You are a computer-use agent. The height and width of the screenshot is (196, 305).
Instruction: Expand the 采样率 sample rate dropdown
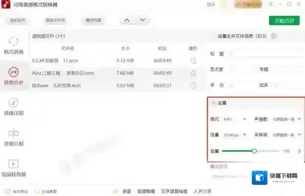tap(287, 135)
